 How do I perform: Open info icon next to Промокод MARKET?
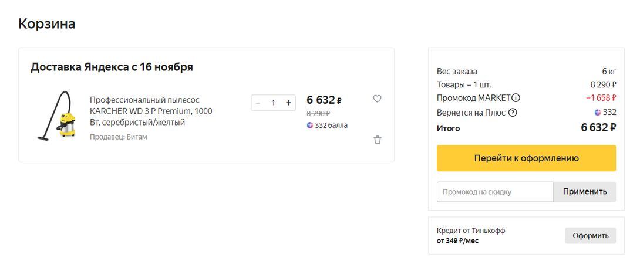coord(516,98)
